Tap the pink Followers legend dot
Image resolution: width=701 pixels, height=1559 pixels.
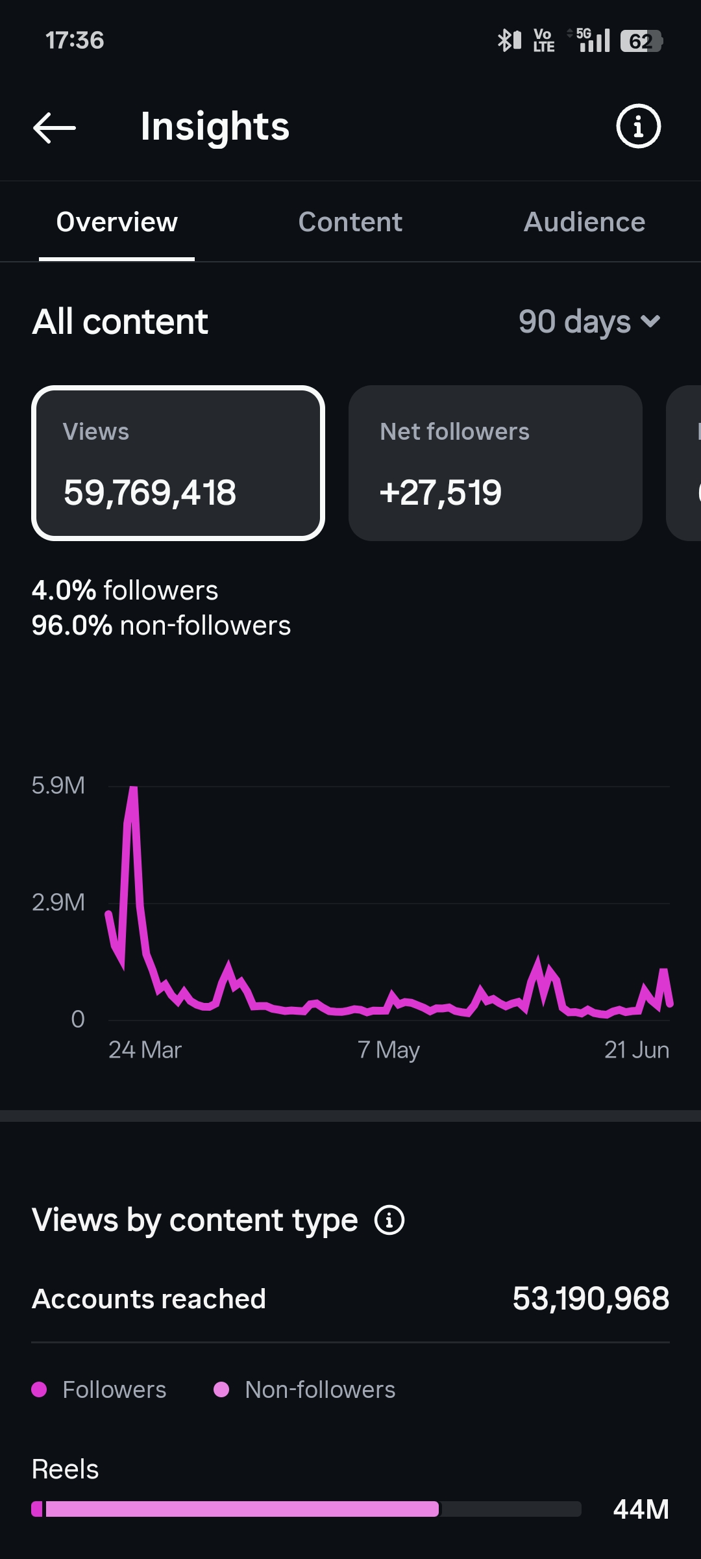click(39, 1389)
